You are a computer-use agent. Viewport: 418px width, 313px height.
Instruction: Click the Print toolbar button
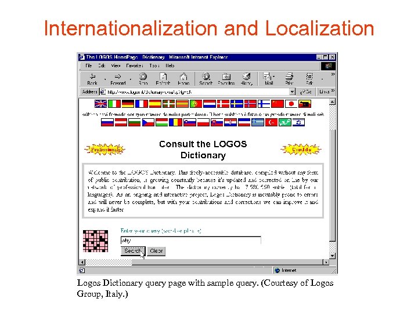[289, 79]
